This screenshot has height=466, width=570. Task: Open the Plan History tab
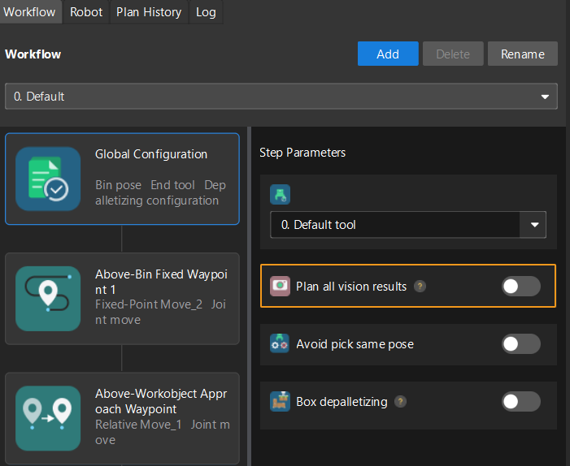(149, 12)
